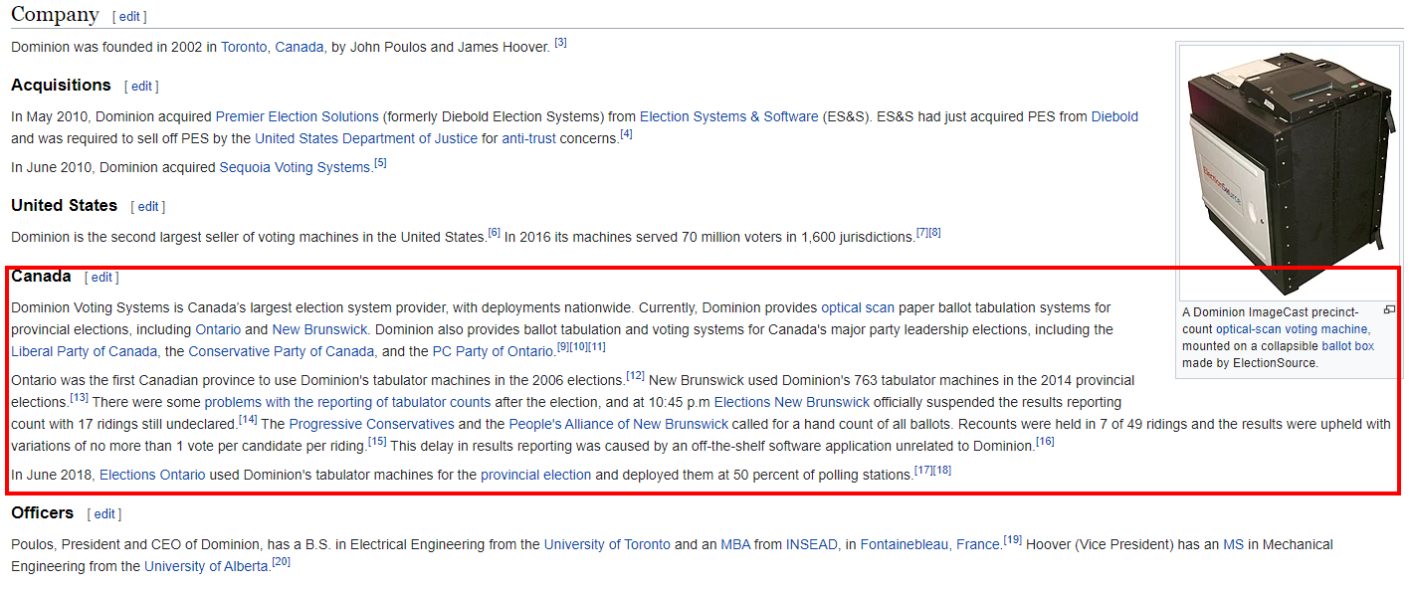Jump to citation 3 after James Hoover
This screenshot has width=1413, height=592.
click(560, 43)
